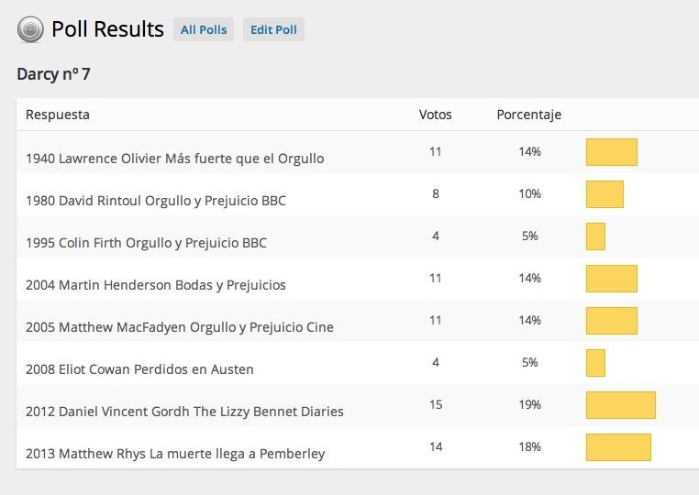The width and height of the screenshot is (699, 495).
Task: Select the 2008 Eliot Cowan answer row
Action: tap(139, 368)
